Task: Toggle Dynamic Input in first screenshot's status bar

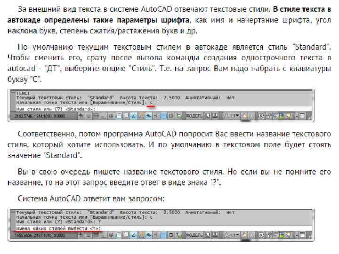Action: [149, 116]
